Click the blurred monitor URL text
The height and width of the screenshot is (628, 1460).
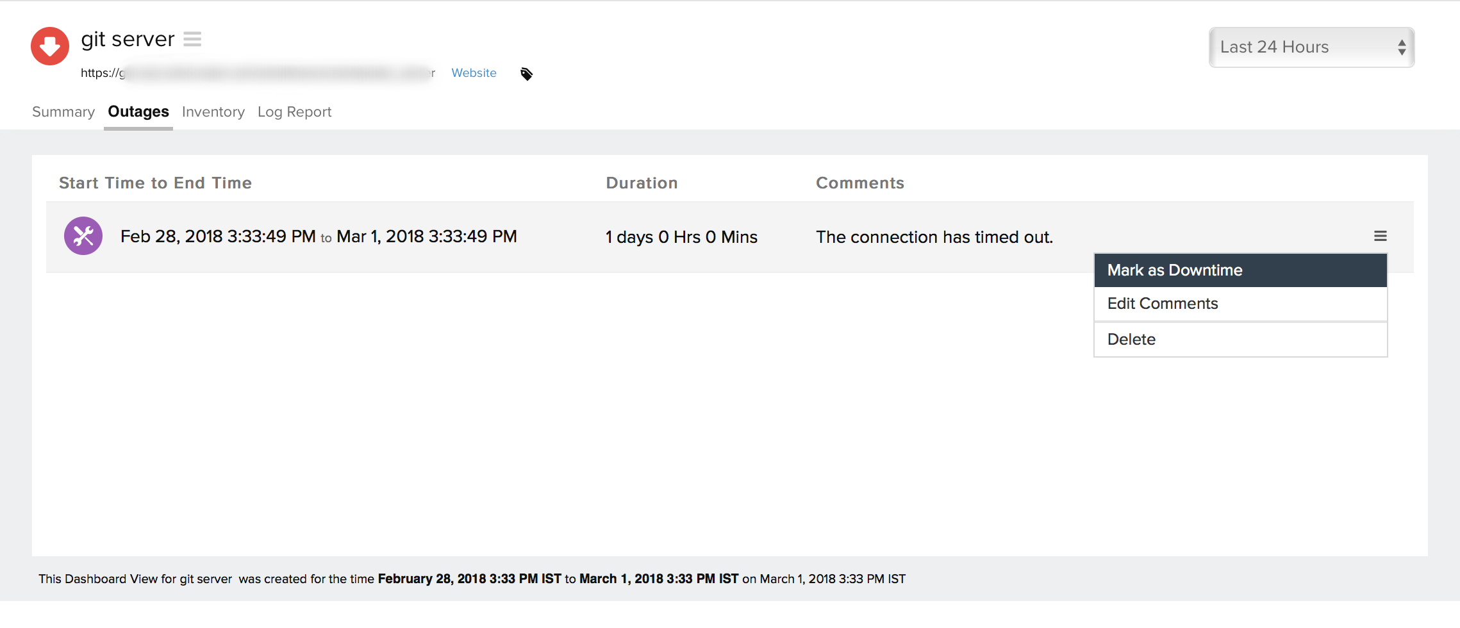[256, 73]
